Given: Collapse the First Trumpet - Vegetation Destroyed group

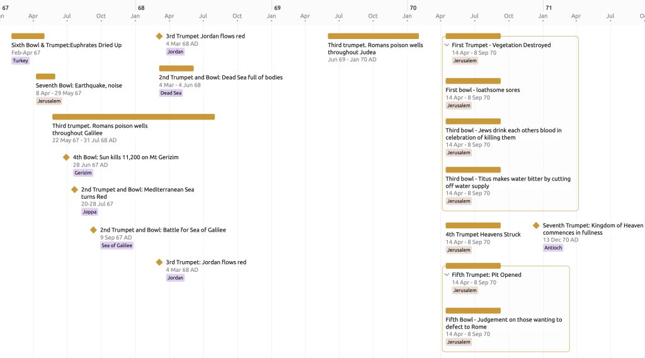Looking at the screenshot, I should 447,45.
